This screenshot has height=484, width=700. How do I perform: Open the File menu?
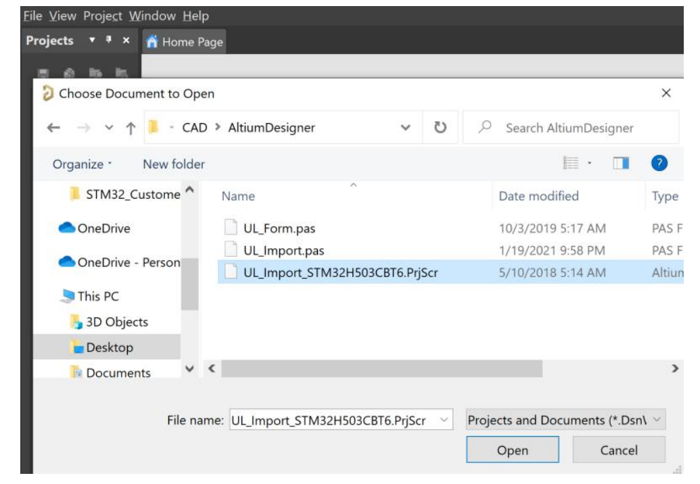tap(32, 16)
